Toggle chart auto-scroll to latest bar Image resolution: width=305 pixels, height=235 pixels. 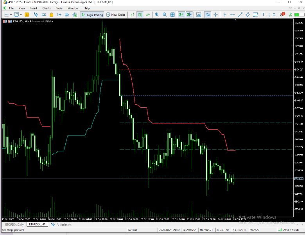click(x=181, y=14)
